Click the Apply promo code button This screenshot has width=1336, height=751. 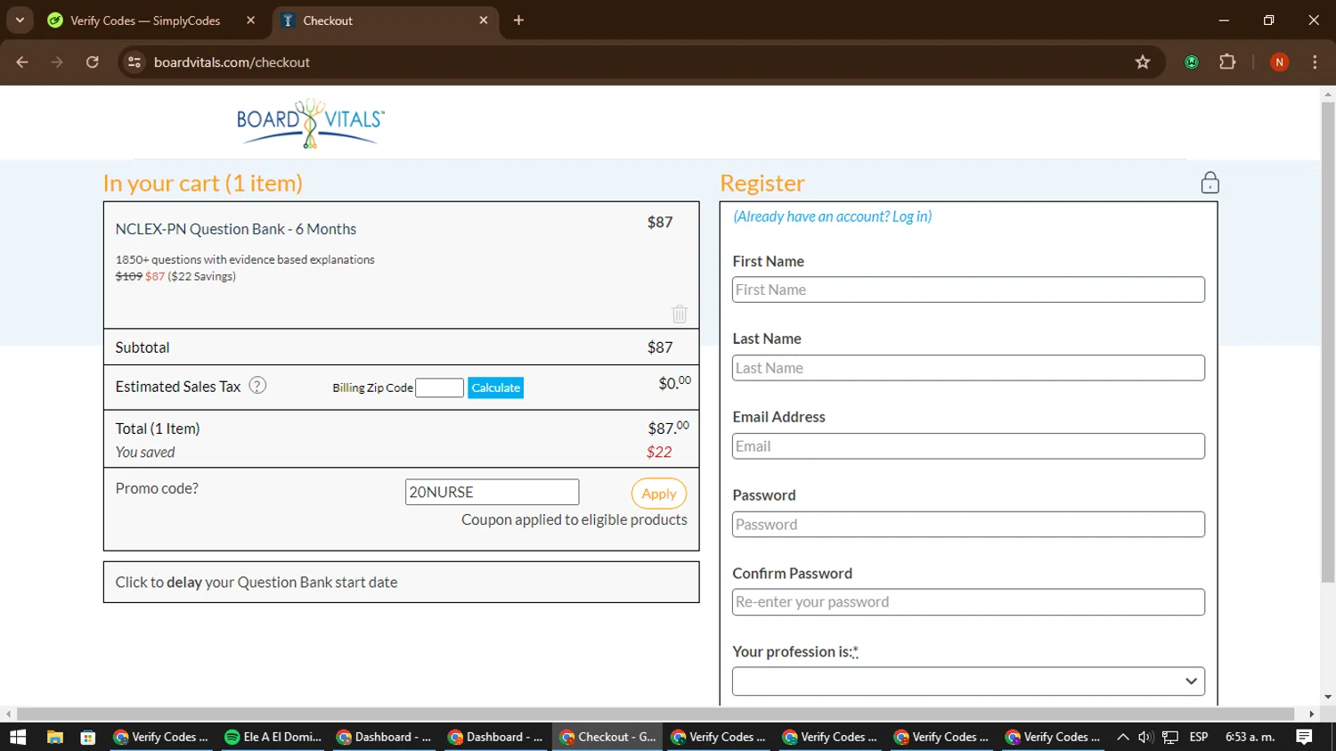(x=659, y=494)
